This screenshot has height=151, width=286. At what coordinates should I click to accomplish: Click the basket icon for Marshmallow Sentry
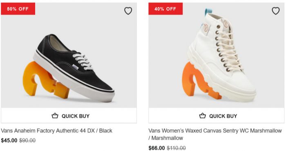(x=203, y=115)
